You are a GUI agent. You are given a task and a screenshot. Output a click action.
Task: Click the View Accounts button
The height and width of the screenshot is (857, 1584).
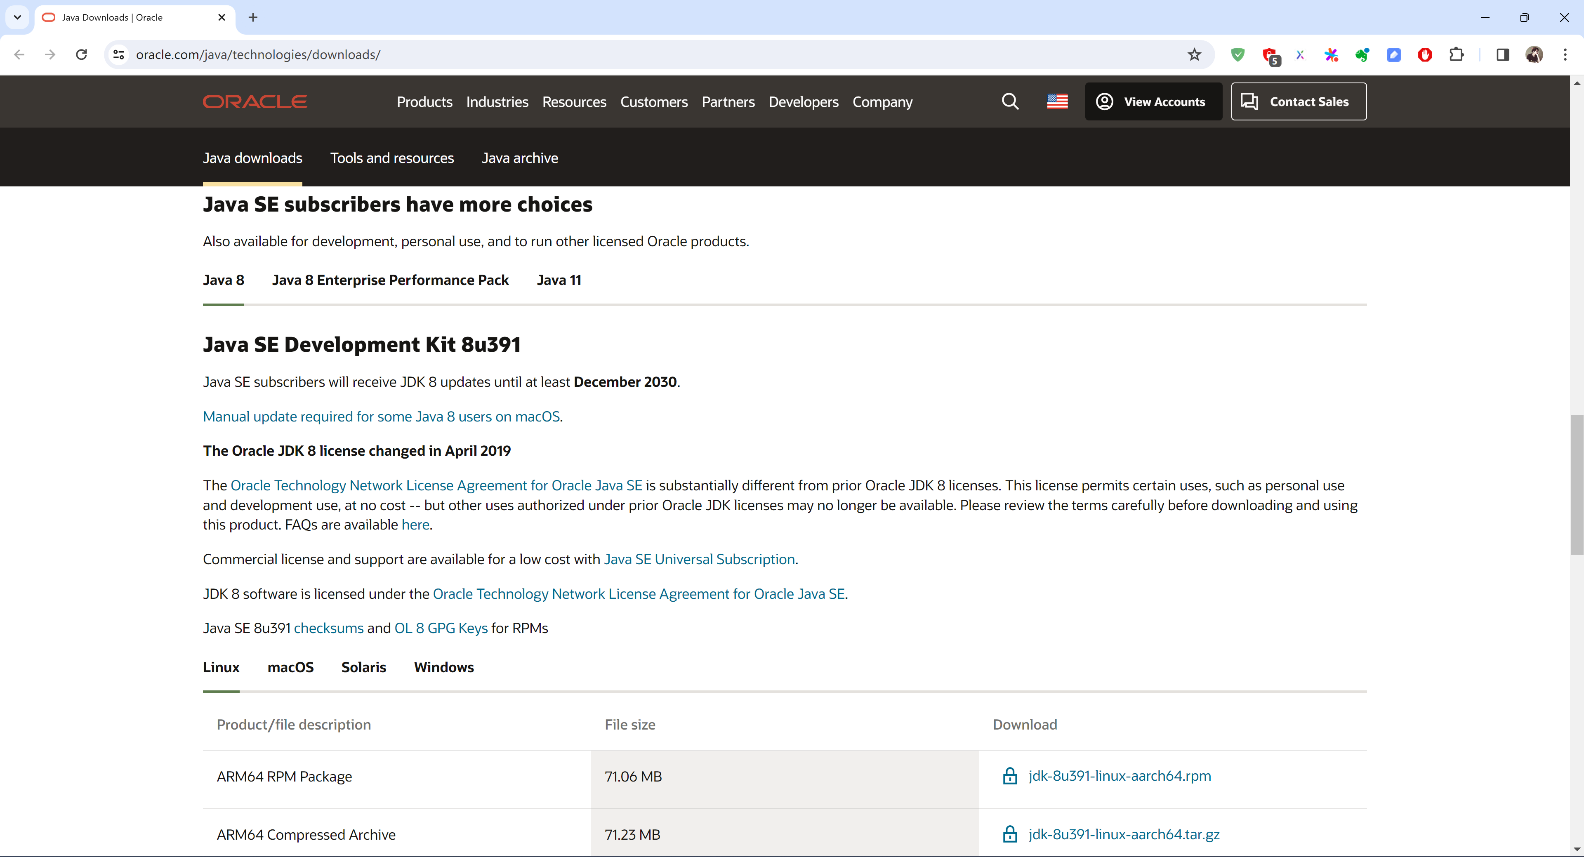(1153, 101)
